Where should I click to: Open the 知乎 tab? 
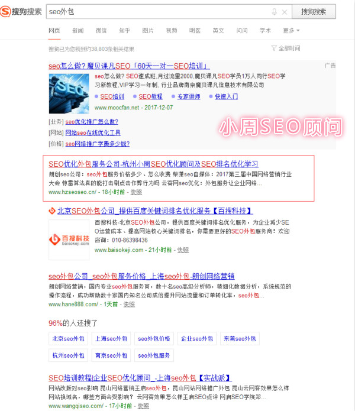(x=124, y=30)
